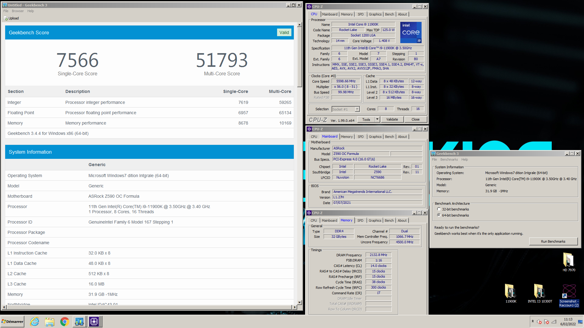584x328 pixels.
Task: Switch to Geekbench taskbar icon
Action: 79,322
